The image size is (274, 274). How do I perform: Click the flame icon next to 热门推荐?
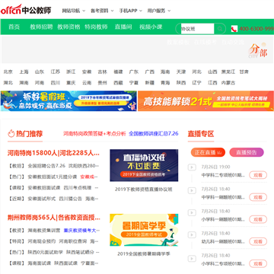pyautogui.click(x=11, y=133)
